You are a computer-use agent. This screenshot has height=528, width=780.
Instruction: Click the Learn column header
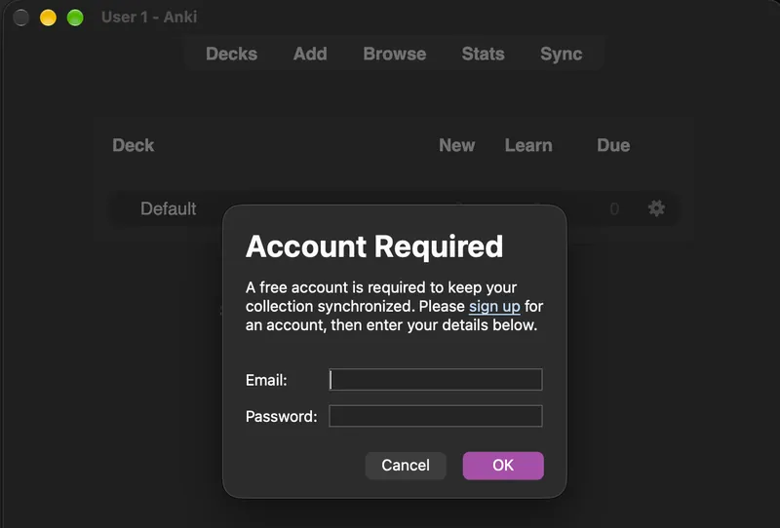point(528,145)
